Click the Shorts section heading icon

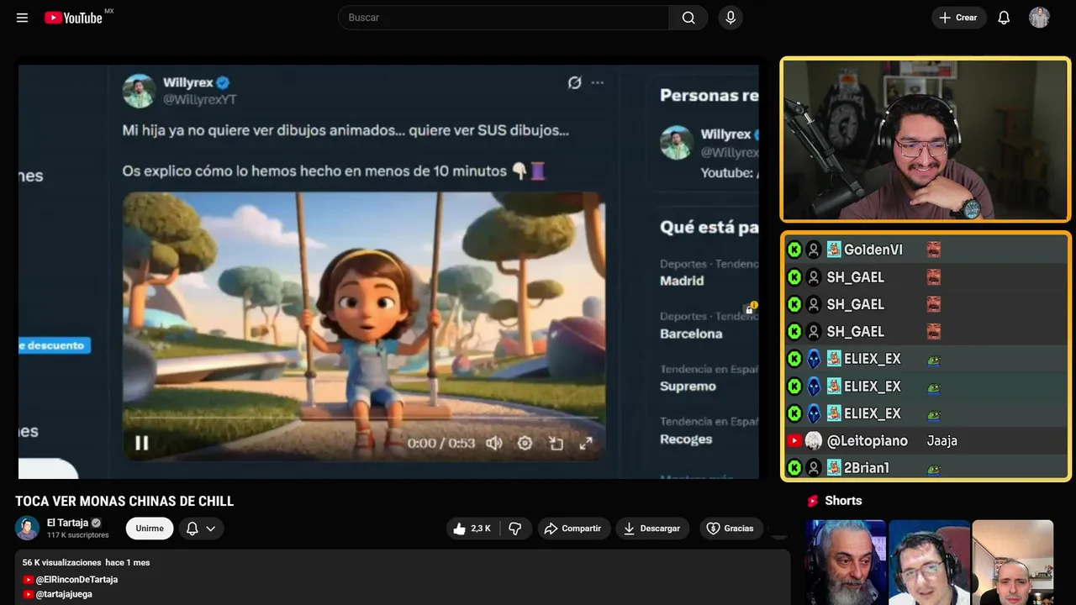(813, 501)
